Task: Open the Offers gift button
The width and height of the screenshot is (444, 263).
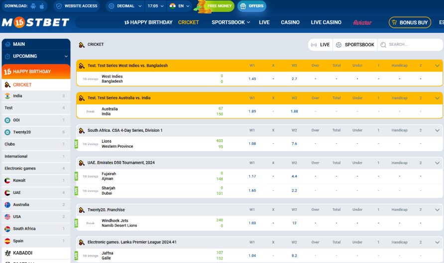Action: pyautogui.click(x=252, y=6)
